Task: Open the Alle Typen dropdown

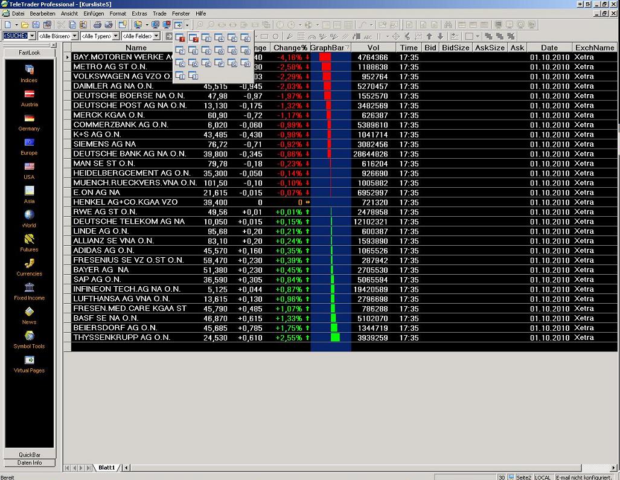Action: (x=116, y=36)
